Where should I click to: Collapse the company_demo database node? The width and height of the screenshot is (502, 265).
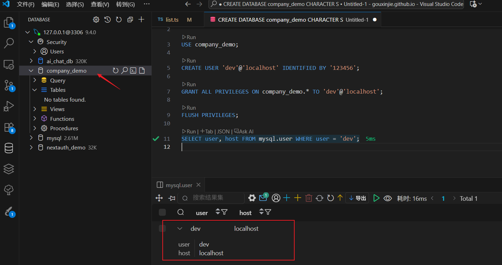click(31, 70)
